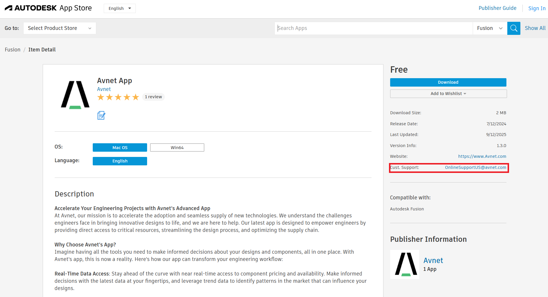Open the https://www.Avnet.com website link

point(482,156)
